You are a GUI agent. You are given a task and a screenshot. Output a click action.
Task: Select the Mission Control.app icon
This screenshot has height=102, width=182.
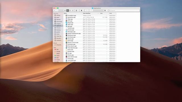66,42
